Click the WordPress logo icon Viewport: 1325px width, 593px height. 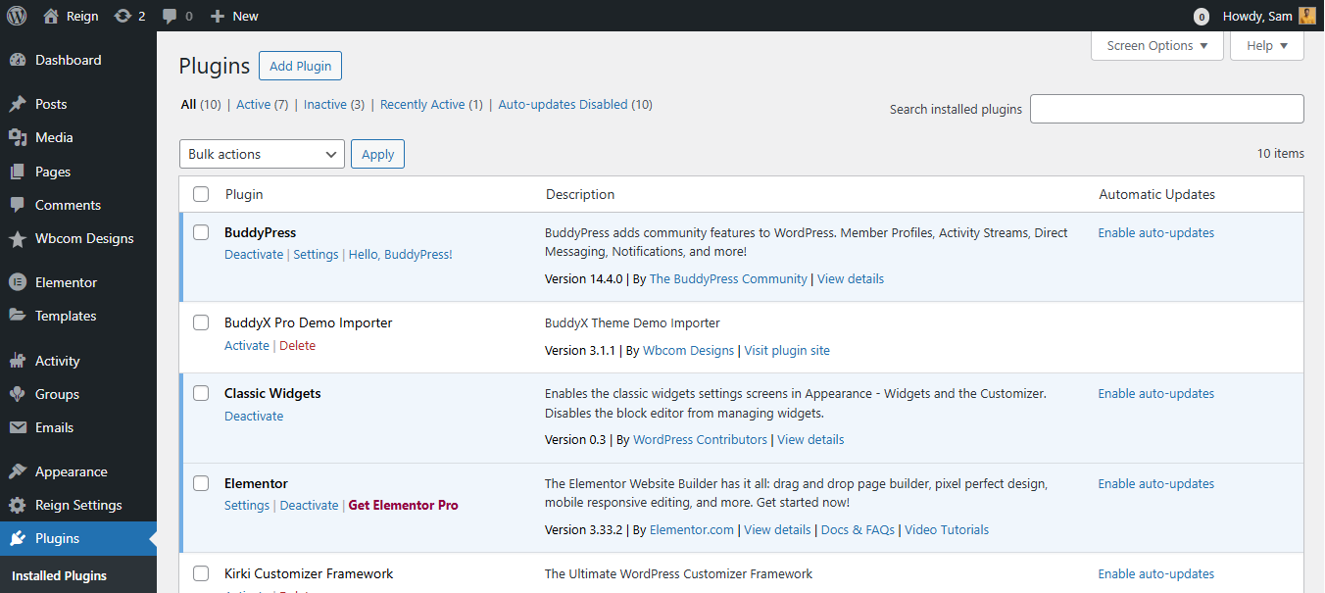[x=17, y=16]
